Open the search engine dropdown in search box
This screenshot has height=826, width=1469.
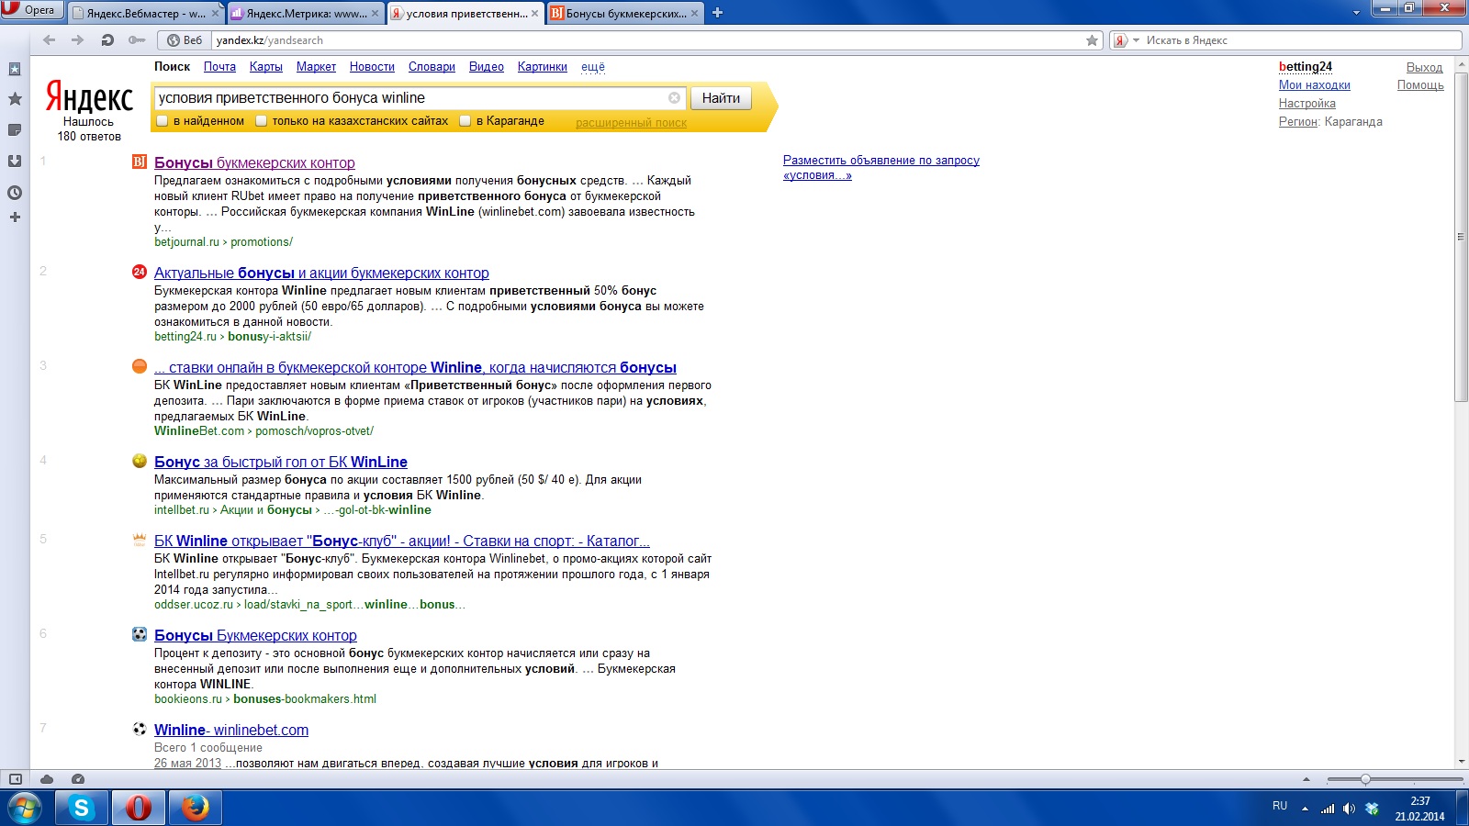click(x=1136, y=40)
